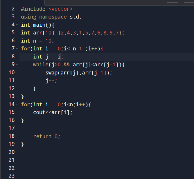Image resolution: width=194 pixels, height=179 pixels.
Task: Click 'cout<<arr[i];' on line 15
Action: click(x=53, y=112)
